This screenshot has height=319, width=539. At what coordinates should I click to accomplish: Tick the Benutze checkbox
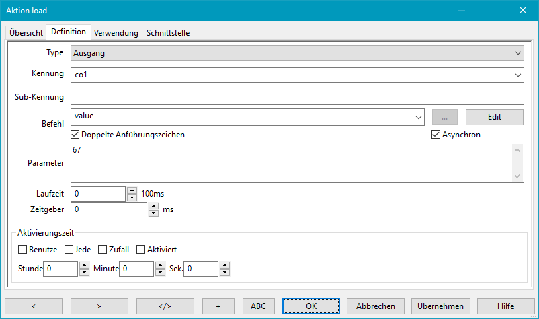coord(23,250)
